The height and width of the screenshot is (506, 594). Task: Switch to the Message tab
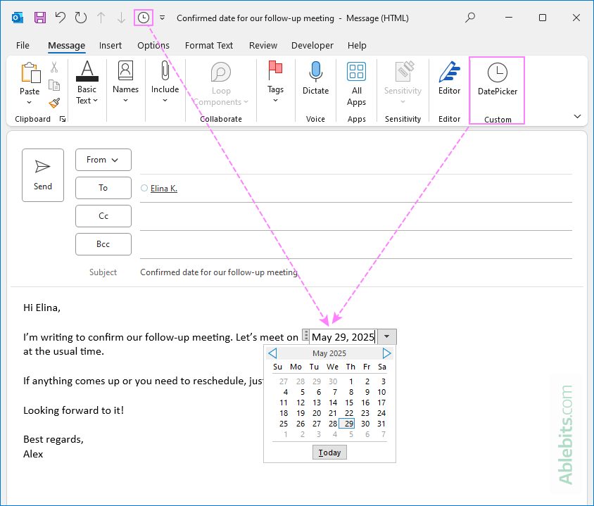[66, 46]
